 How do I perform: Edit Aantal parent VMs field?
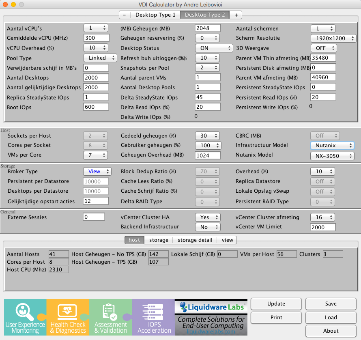coord(207,77)
